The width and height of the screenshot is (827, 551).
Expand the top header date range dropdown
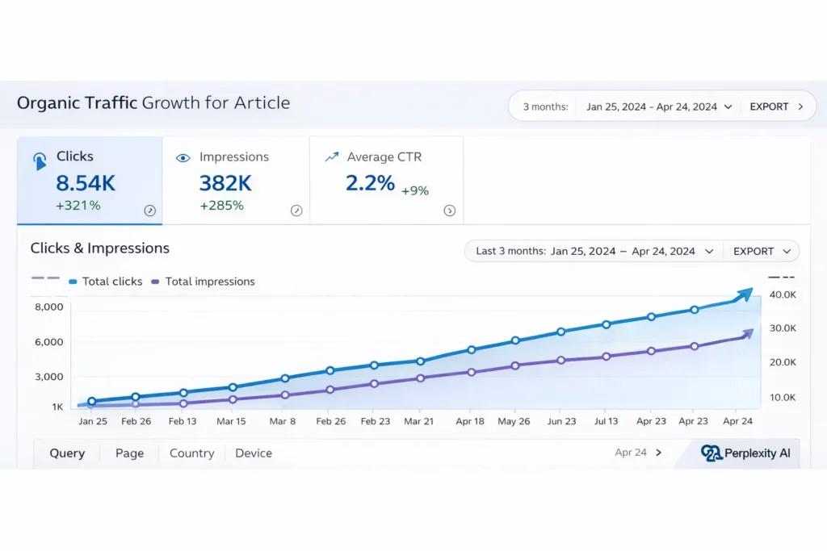[659, 106]
